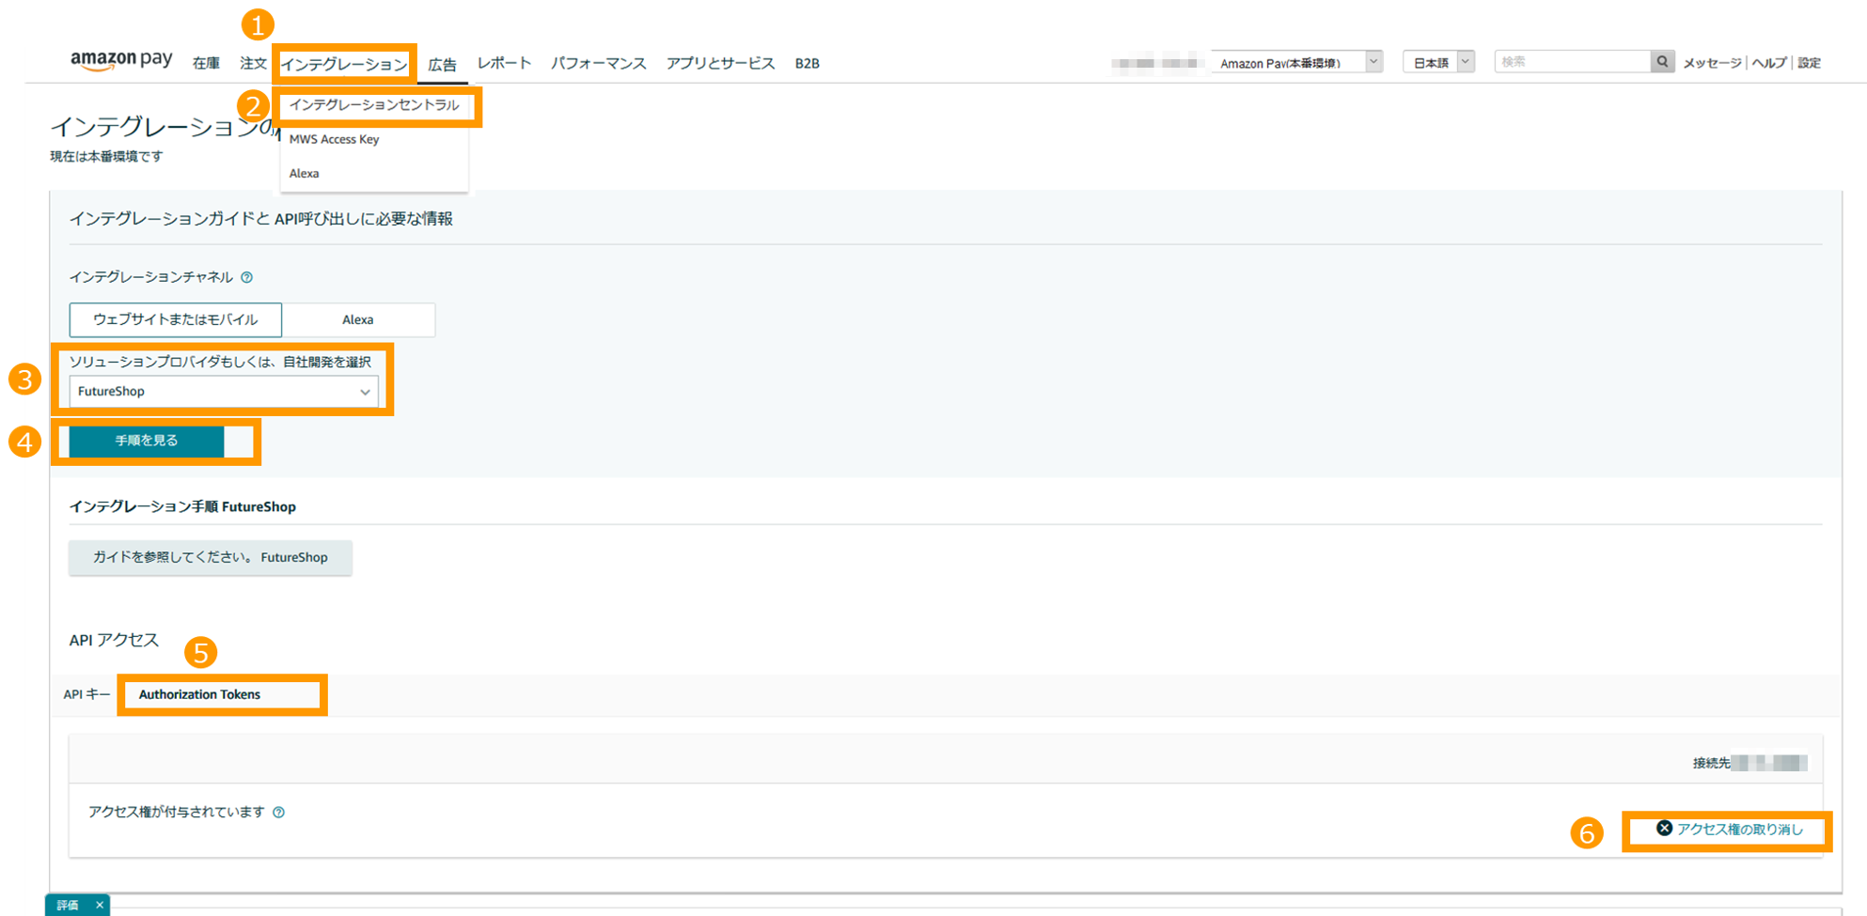This screenshot has width=1867, height=916.
Task: Click the アクセス権の取り消し link
Action: [x=1730, y=830]
